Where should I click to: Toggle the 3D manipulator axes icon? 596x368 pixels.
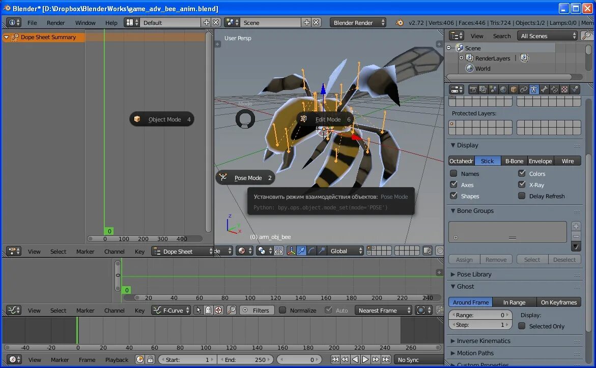coord(291,251)
